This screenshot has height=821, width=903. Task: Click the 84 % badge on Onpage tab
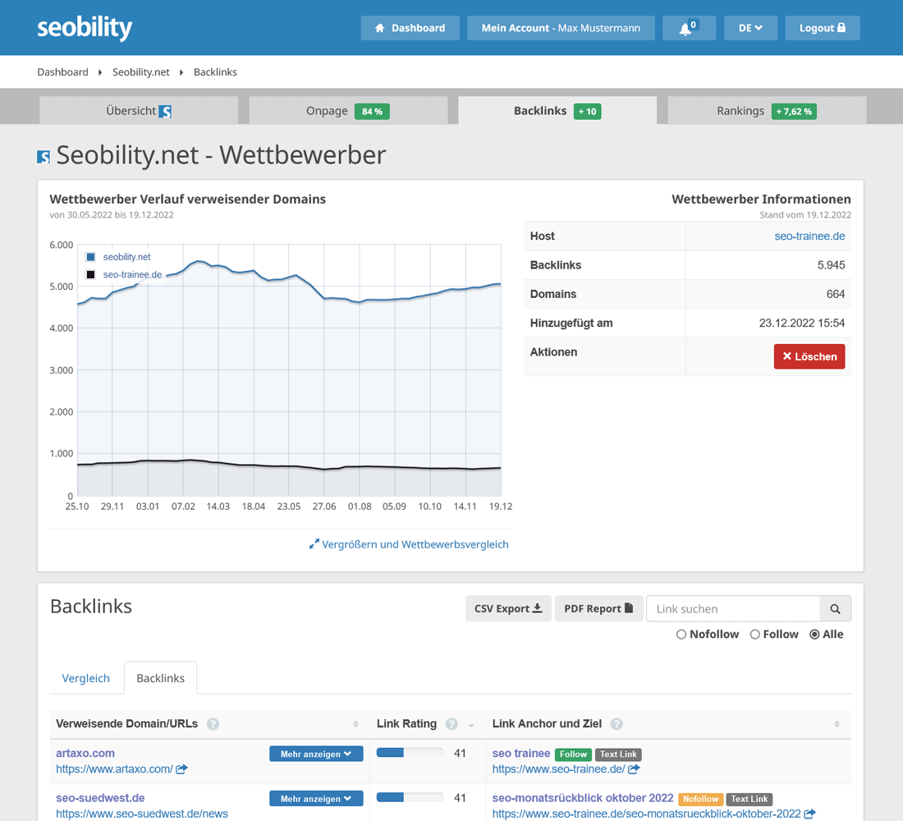pyautogui.click(x=372, y=111)
